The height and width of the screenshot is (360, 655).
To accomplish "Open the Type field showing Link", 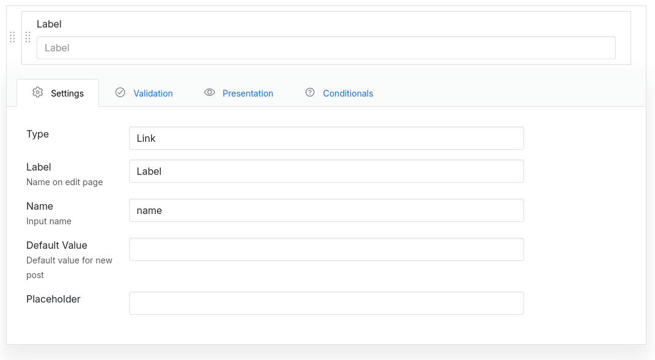I will point(326,138).
